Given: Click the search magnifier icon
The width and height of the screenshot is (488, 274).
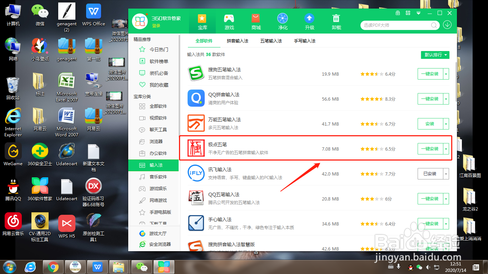Looking at the screenshot, I should coord(434,25).
